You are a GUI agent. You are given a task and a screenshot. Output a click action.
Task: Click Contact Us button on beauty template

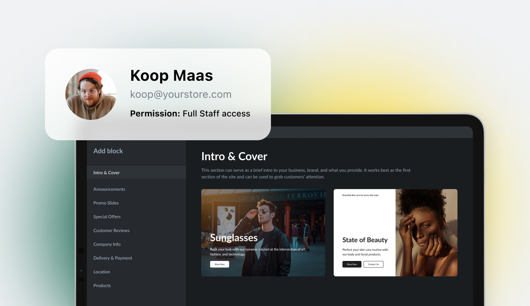coord(373,264)
